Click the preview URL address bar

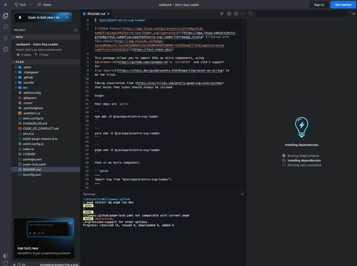click(302, 14)
